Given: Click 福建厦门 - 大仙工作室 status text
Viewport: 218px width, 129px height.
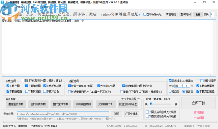Looking at the screenshot, I should pos(197,126).
